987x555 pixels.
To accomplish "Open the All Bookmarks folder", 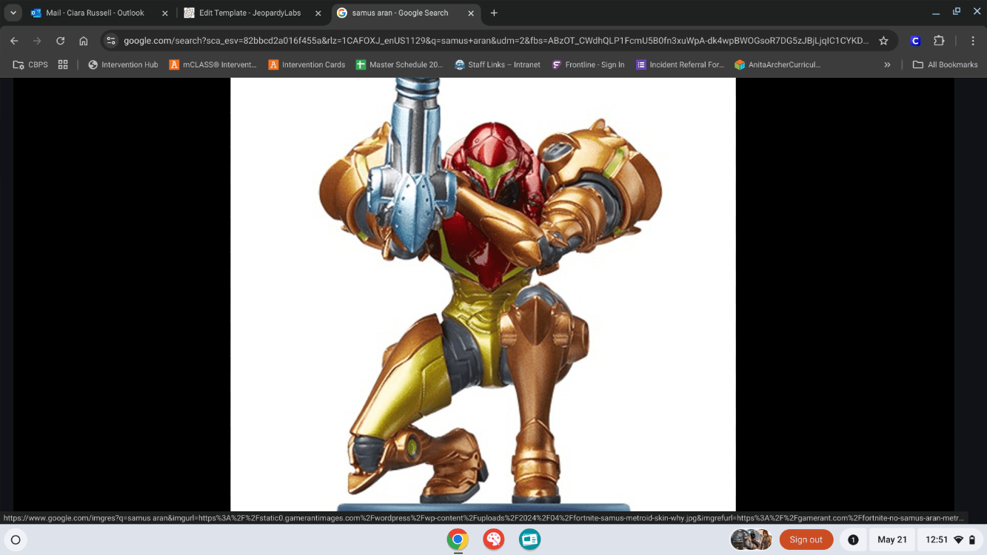I will coord(946,64).
